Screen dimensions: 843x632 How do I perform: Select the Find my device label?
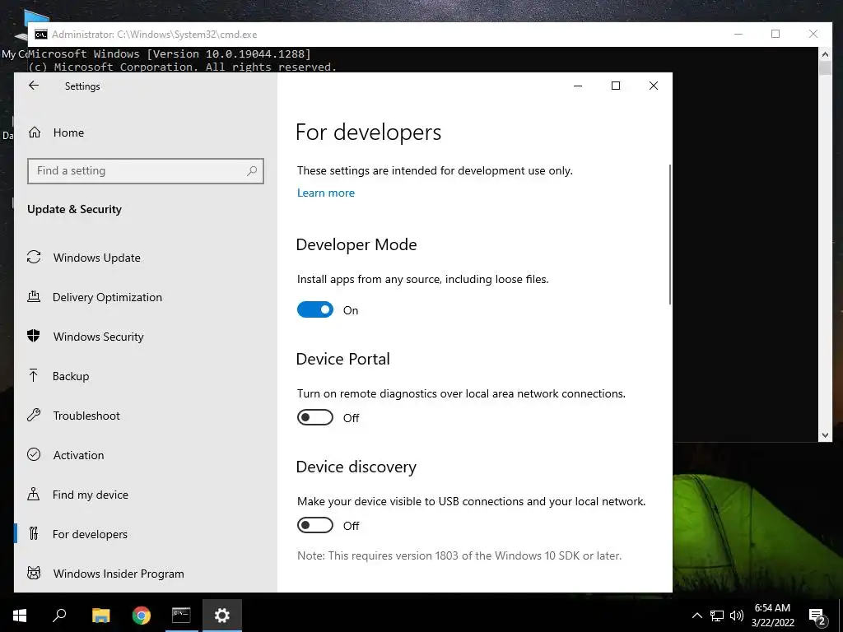tap(91, 495)
